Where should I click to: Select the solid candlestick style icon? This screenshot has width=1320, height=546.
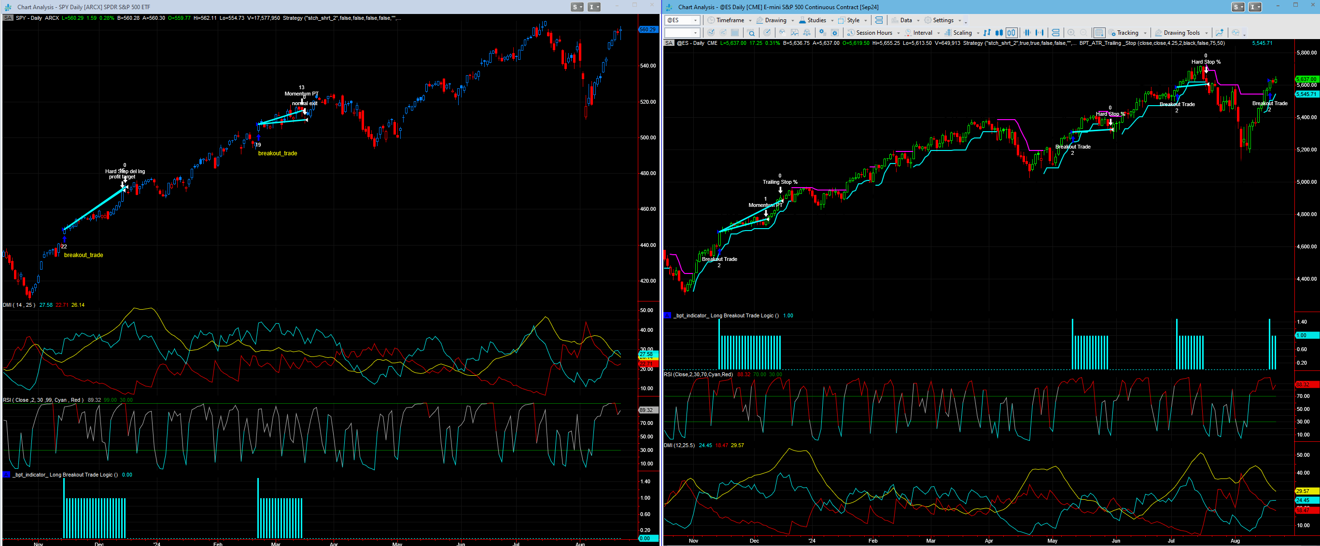point(999,33)
